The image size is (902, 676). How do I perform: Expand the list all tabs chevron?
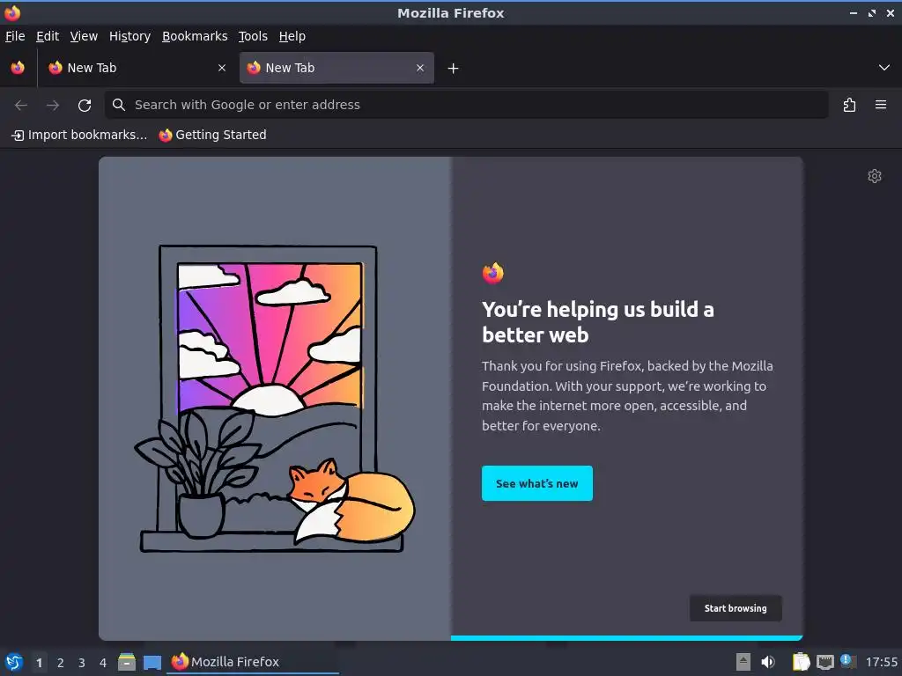884,68
